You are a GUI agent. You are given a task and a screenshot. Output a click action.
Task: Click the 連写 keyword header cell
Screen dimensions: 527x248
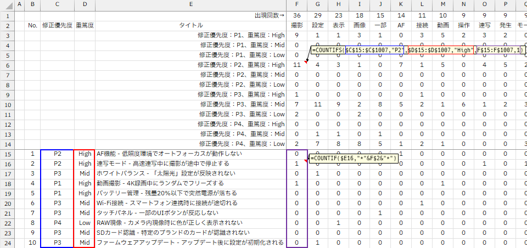tap(484, 26)
